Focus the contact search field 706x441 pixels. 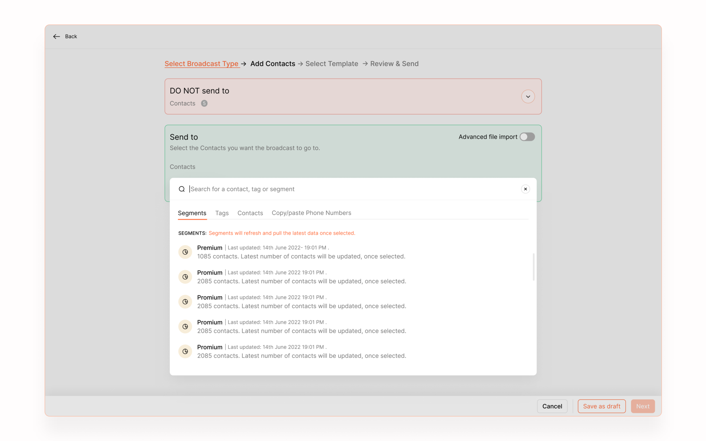(x=353, y=189)
